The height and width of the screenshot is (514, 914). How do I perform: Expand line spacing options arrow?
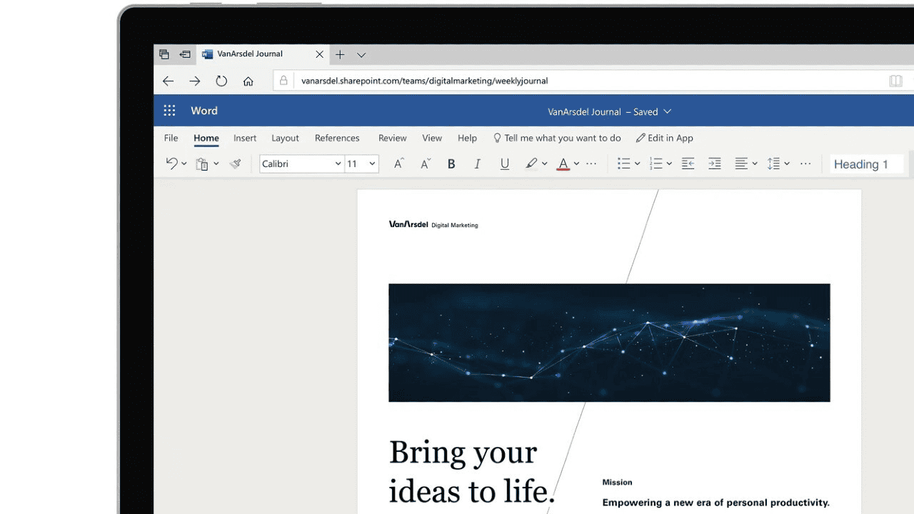[x=787, y=163]
